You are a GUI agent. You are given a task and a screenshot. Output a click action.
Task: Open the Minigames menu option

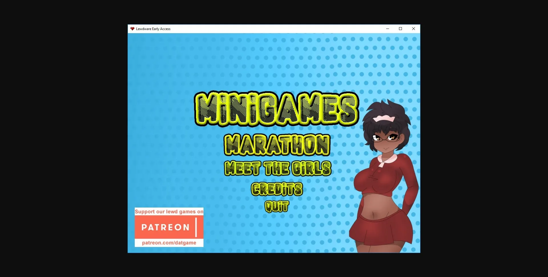[276, 109]
